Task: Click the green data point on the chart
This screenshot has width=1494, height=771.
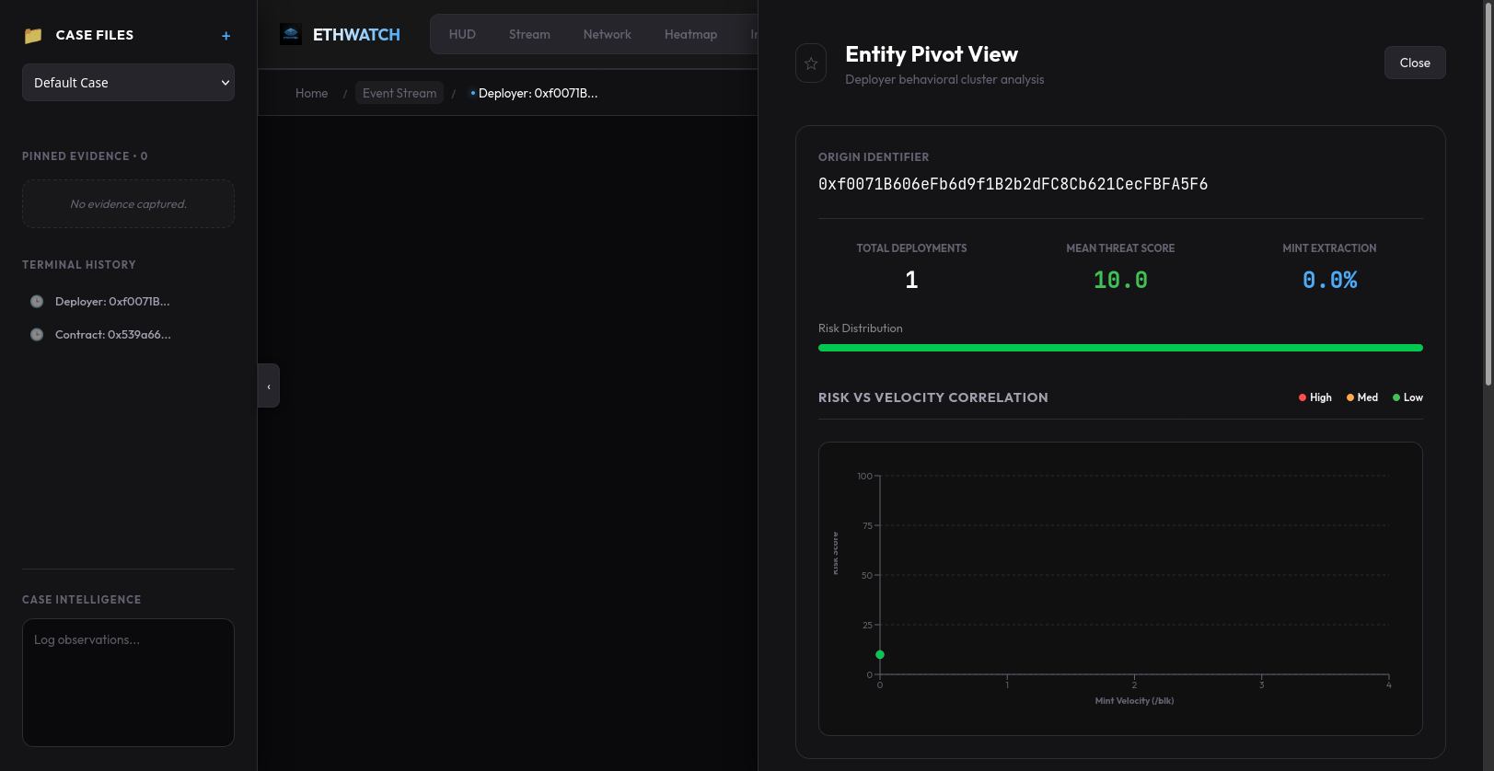Action: pos(880,655)
